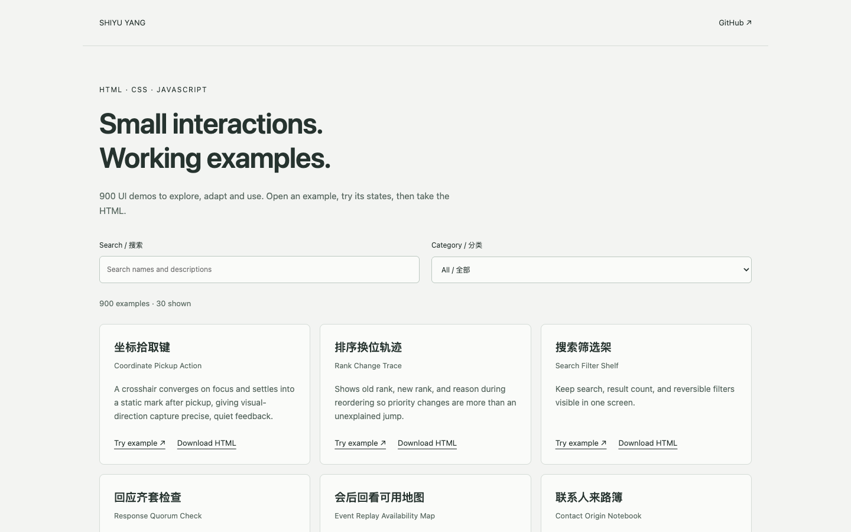The height and width of the screenshot is (532, 851).
Task: Click the 'A crosshair converges on focus' description
Action: click(204, 403)
